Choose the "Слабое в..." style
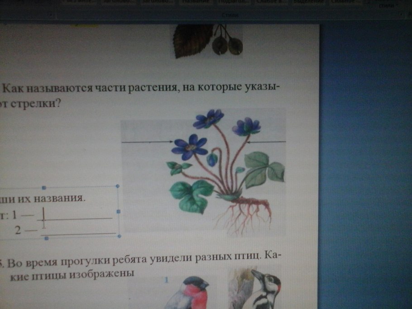Viewport: 412px width, 309px height. [x=272, y=2]
